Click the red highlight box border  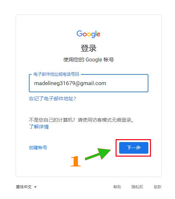(x=133, y=139)
